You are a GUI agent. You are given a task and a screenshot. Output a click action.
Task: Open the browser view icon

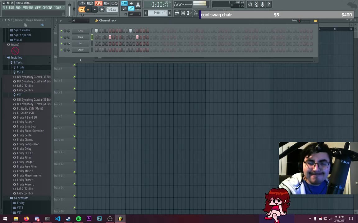pyautogui.click(x=196, y=13)
